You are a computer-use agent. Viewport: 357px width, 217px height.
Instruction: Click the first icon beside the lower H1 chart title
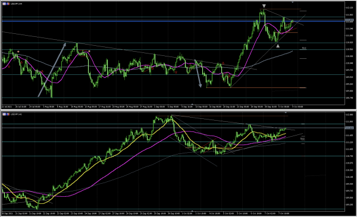(x=4, y=114)
